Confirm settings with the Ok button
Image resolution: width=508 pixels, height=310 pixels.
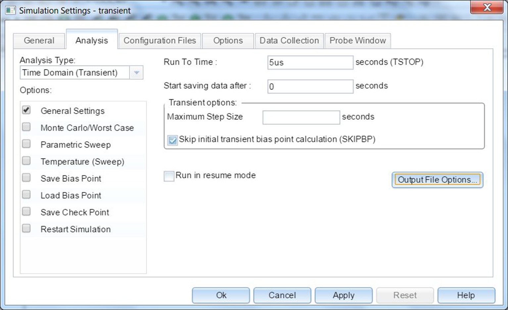point(221,295)
